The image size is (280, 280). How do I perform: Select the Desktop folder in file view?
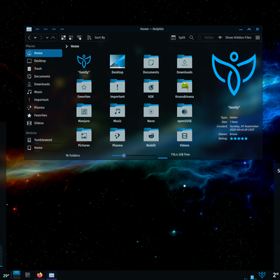[118, 62]
